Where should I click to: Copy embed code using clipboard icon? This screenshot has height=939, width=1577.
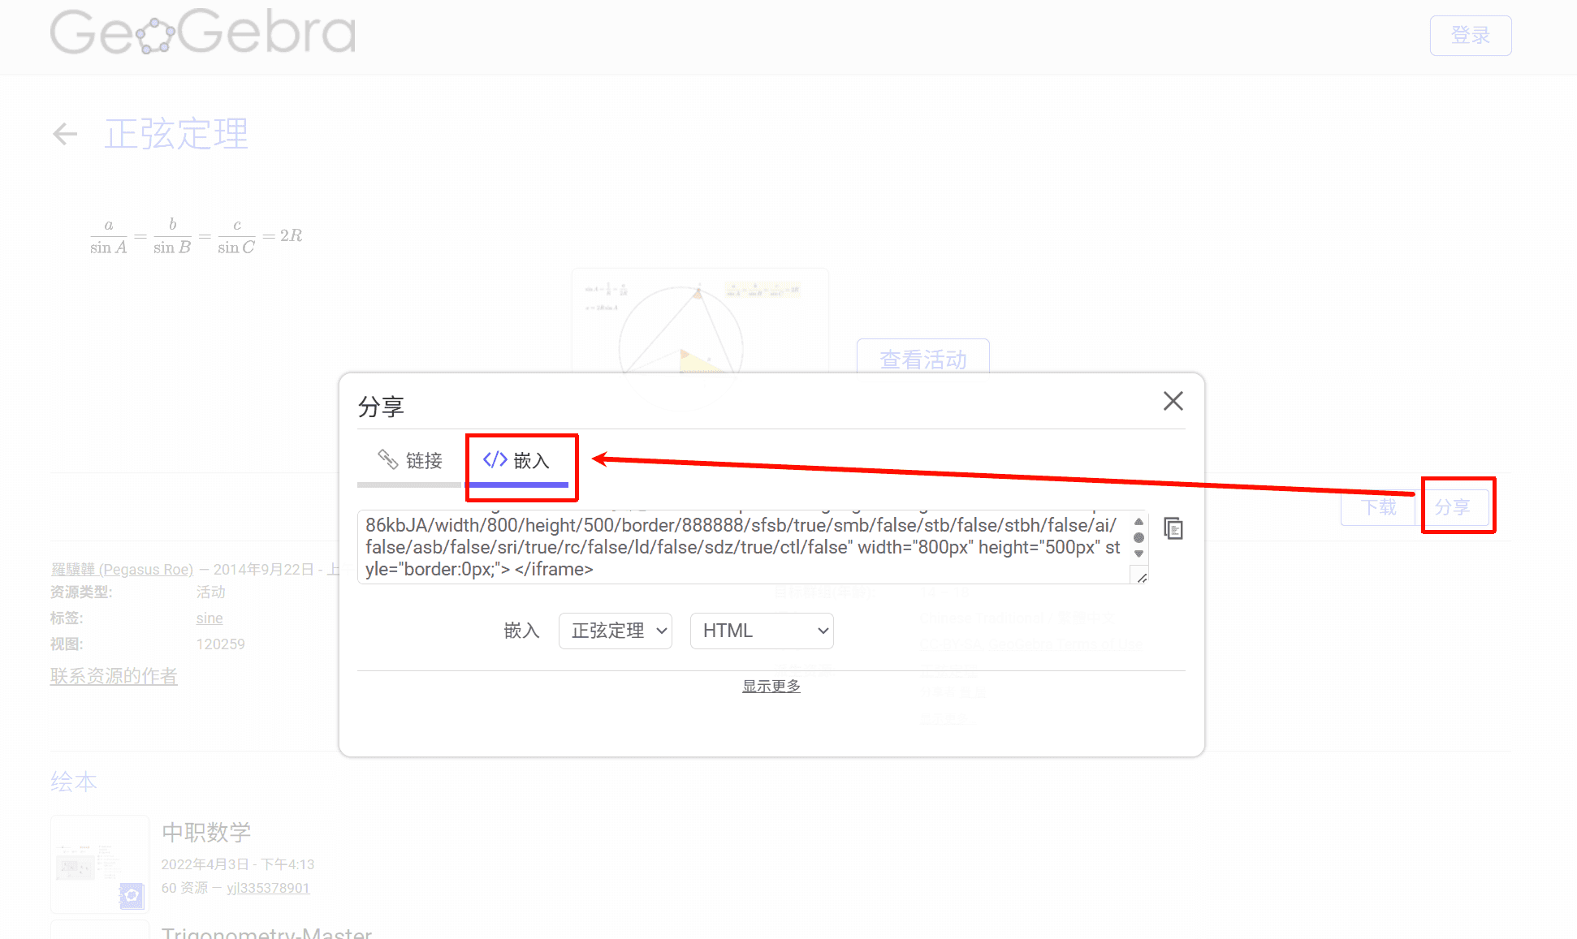pos(1173,529)
